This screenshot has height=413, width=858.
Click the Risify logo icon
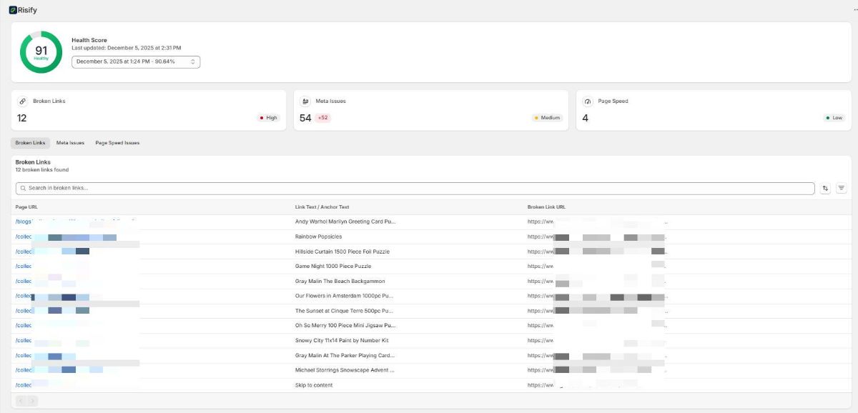click(x=13, y=10)
